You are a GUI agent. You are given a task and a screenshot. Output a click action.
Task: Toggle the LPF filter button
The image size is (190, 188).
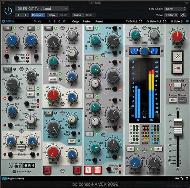[x=31, y=28]
